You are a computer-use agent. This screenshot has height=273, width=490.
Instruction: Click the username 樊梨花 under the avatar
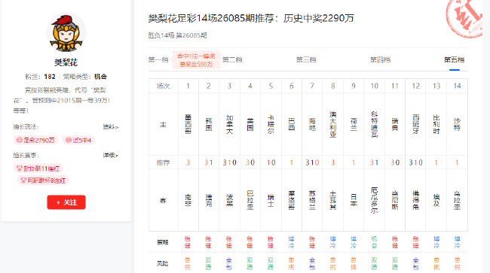[x=66, y=62]
